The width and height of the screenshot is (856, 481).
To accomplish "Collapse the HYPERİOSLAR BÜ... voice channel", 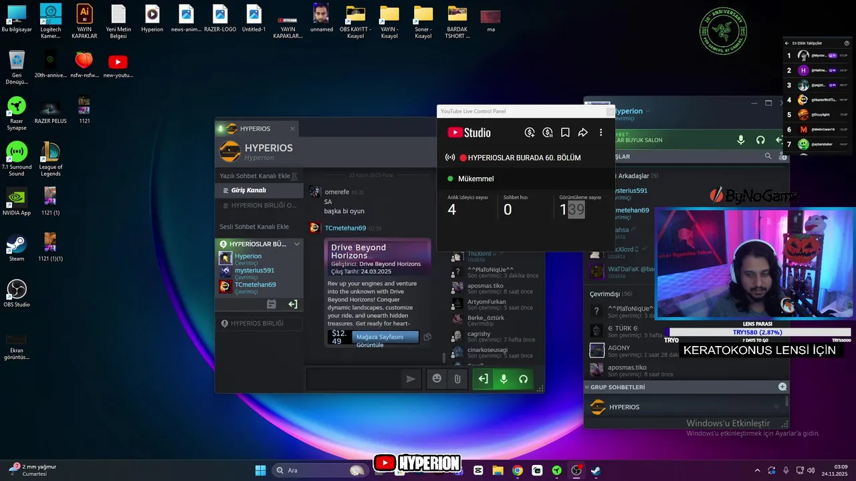I will [297, 244].
